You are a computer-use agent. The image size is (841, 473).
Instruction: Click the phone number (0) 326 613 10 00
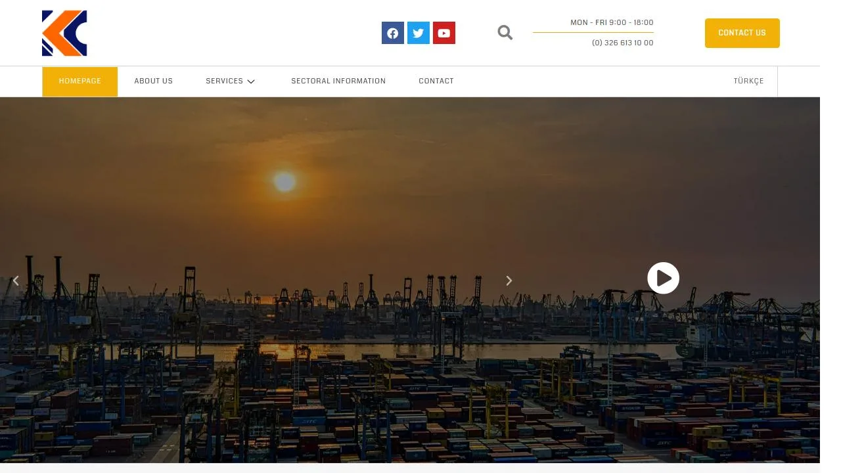click(x=623, y=43)
